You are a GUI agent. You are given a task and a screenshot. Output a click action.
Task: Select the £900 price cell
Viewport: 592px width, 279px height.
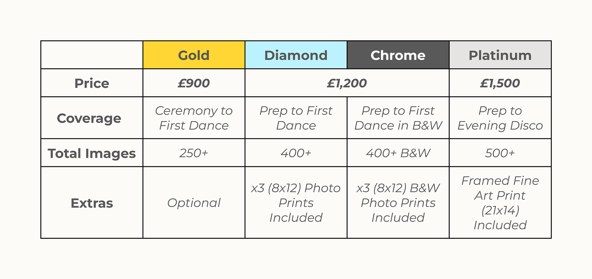pyautogui.click(x=194, y=83)
